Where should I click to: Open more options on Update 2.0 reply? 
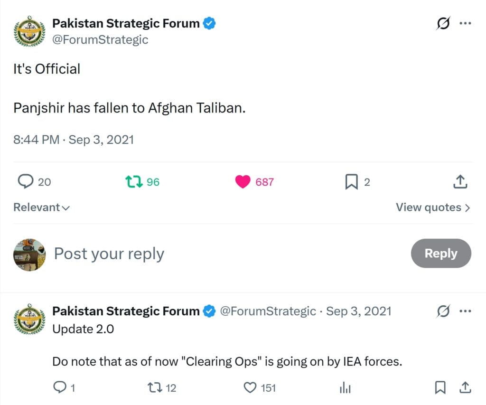(465, 311)
